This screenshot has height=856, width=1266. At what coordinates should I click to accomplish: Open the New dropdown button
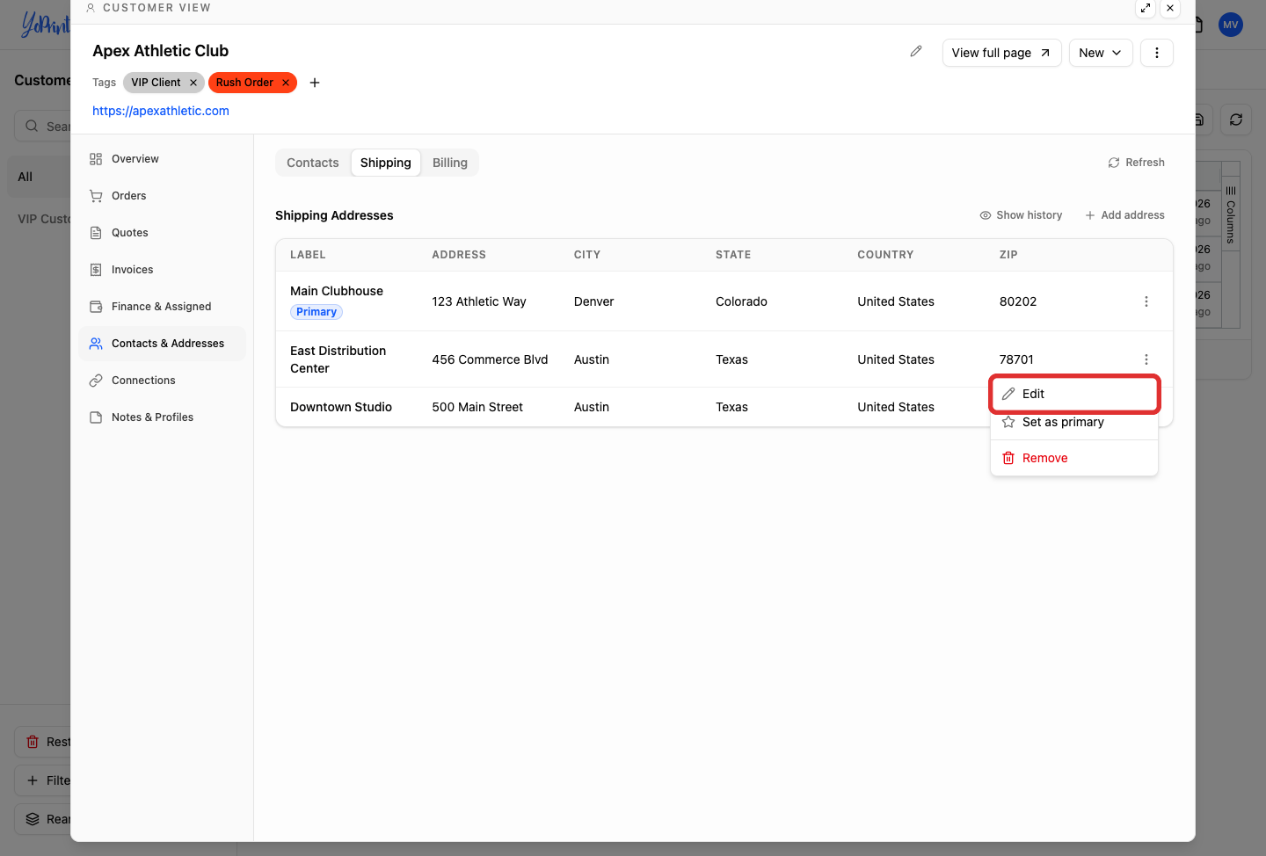point(1101,53)
